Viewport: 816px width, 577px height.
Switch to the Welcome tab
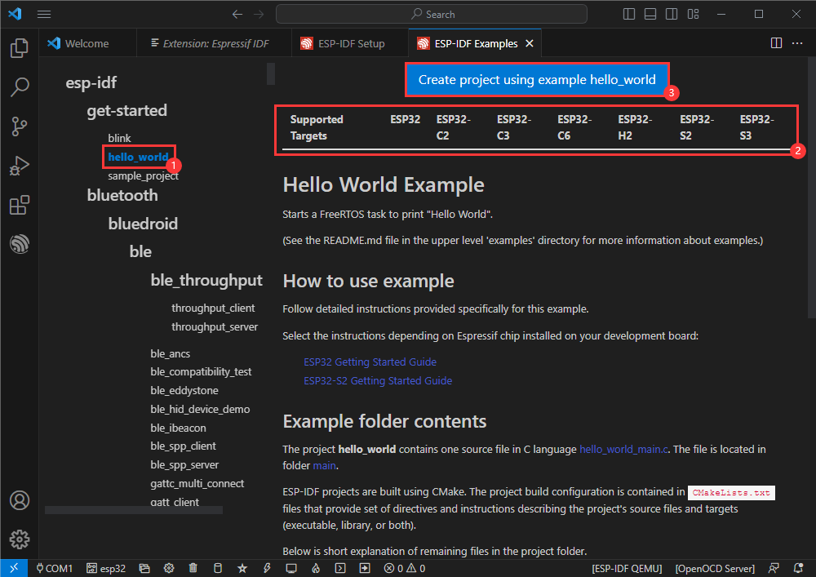click(x=86, y=43)
